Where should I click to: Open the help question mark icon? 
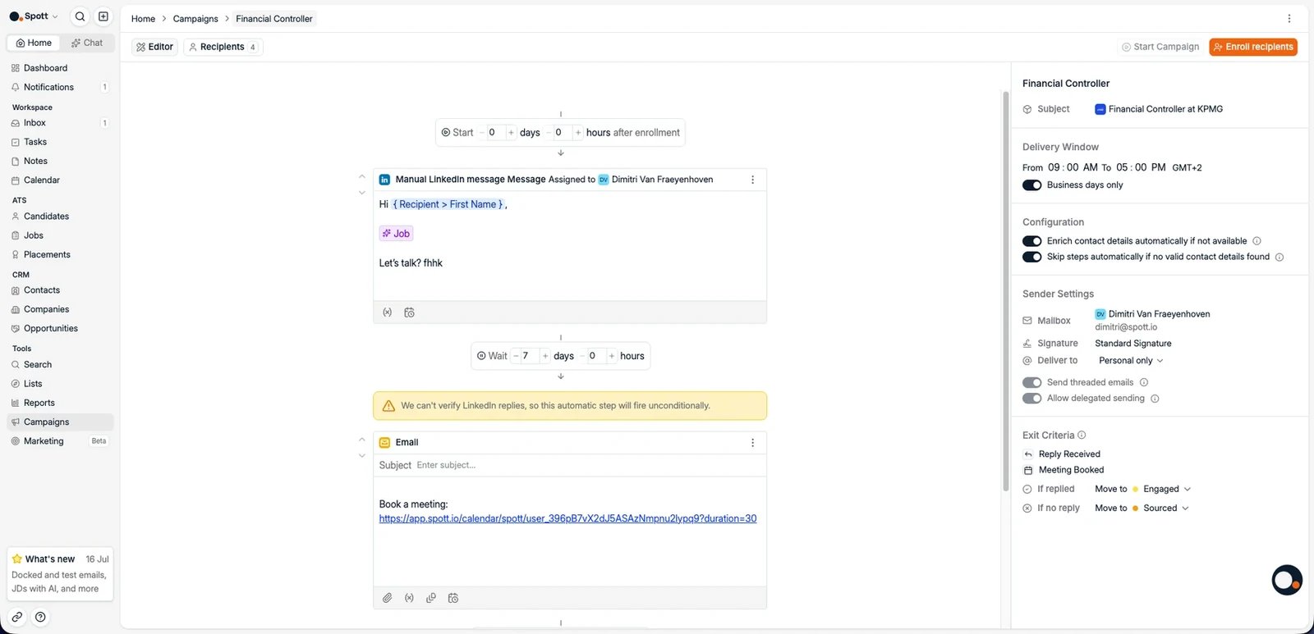(x=40, y=617)
